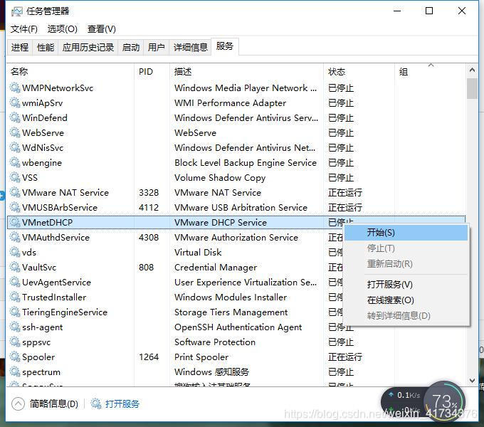Switch to the 应用历史记录 tab
484x427 pixels.
pos(88,48)
